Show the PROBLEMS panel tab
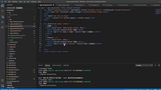The width and height of the screenshot is (161, 90). tap(66, 65)
